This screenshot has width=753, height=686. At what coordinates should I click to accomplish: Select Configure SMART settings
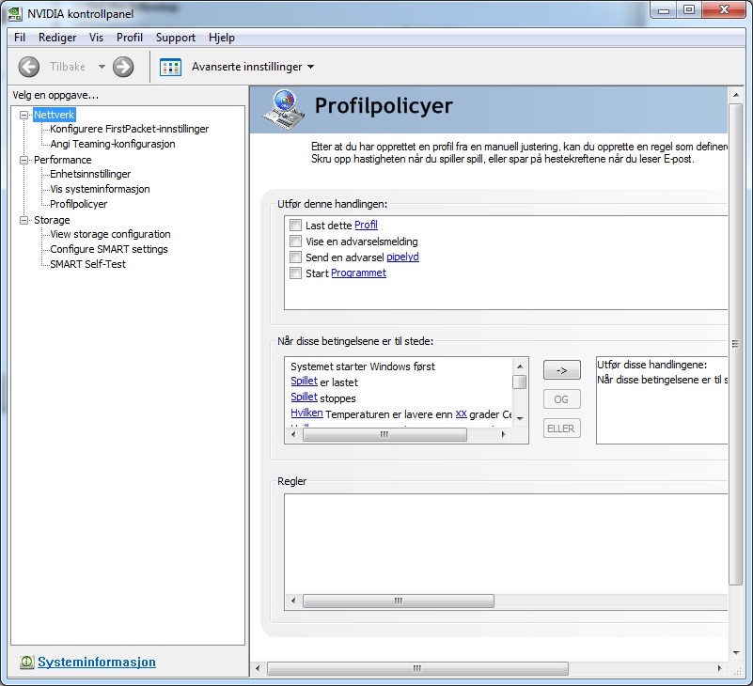pyautogui.click(x=109, y=249)
